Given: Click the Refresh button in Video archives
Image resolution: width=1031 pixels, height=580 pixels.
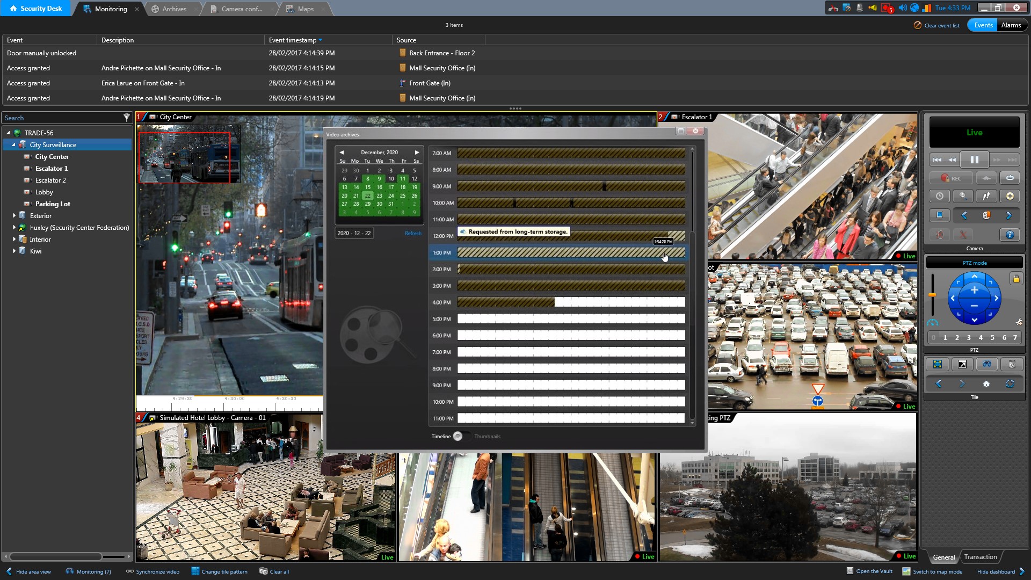Looking at the screenshot, I should [412, 233].
